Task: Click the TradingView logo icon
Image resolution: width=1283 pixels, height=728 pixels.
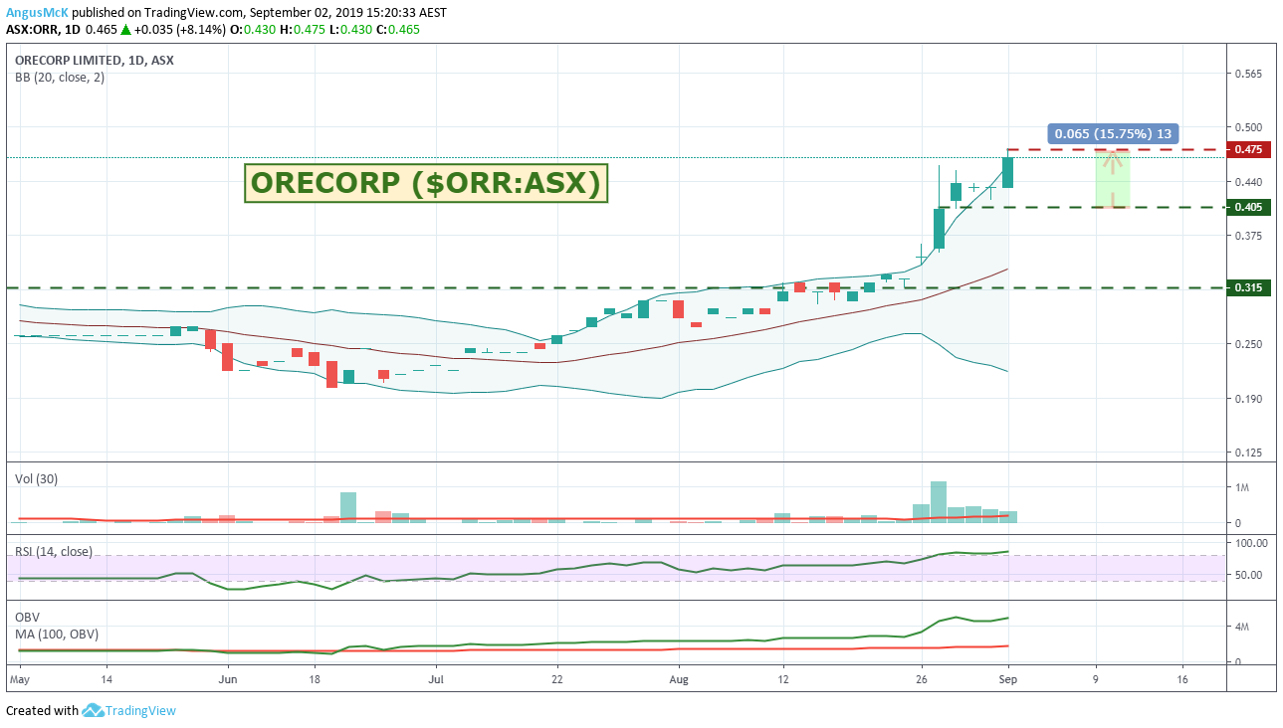Action: pos(93,710)
